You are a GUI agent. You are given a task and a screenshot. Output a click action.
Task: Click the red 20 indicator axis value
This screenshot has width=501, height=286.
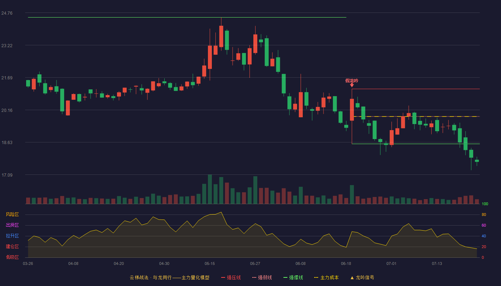484,247
